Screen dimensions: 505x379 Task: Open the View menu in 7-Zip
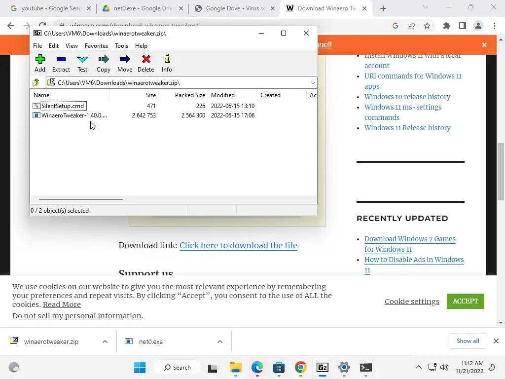click(72, 46)
